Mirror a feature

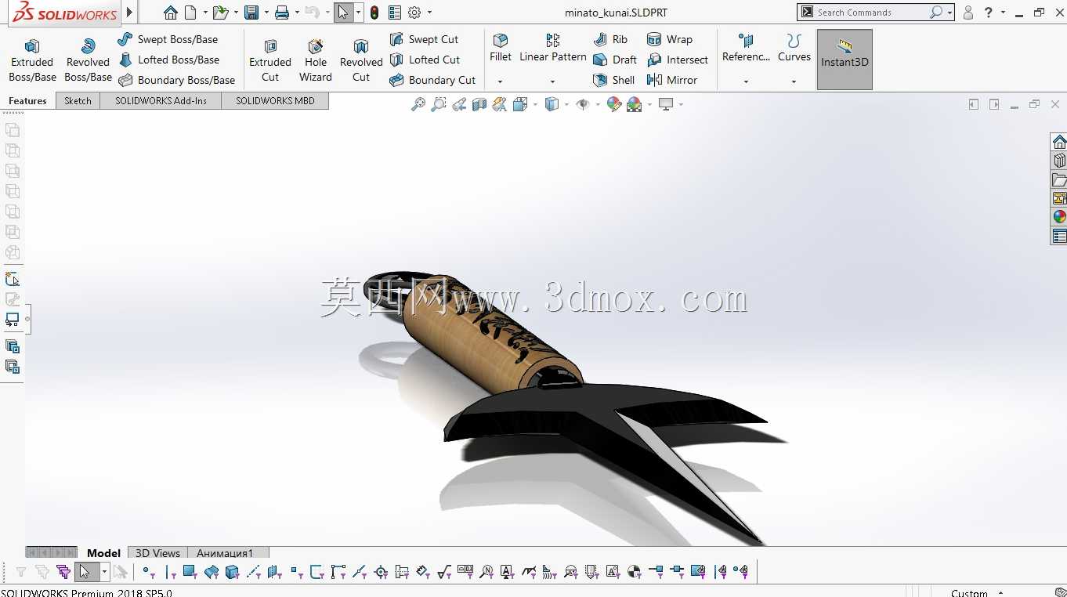pos(672,80)
